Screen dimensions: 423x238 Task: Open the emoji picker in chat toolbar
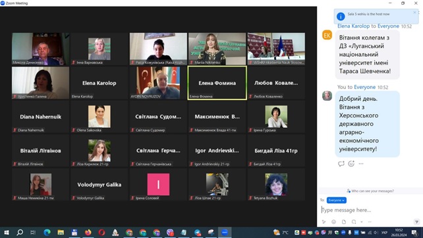tap(333, 222)
